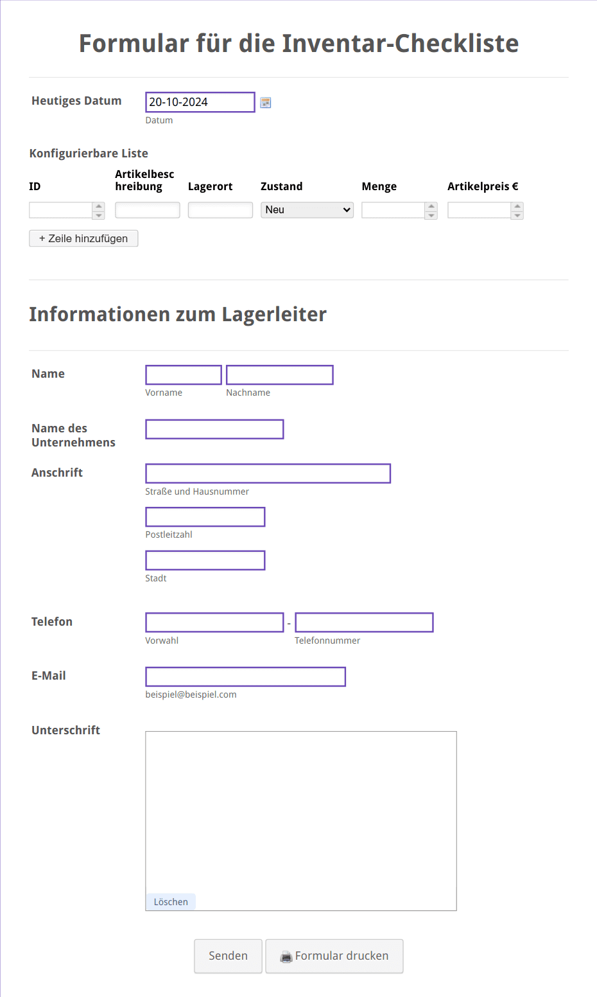The height and width of the screenshot is (997, 597).
Task: Click the Heutiges Datum field showing 20-10-2024
Action: 200,101
